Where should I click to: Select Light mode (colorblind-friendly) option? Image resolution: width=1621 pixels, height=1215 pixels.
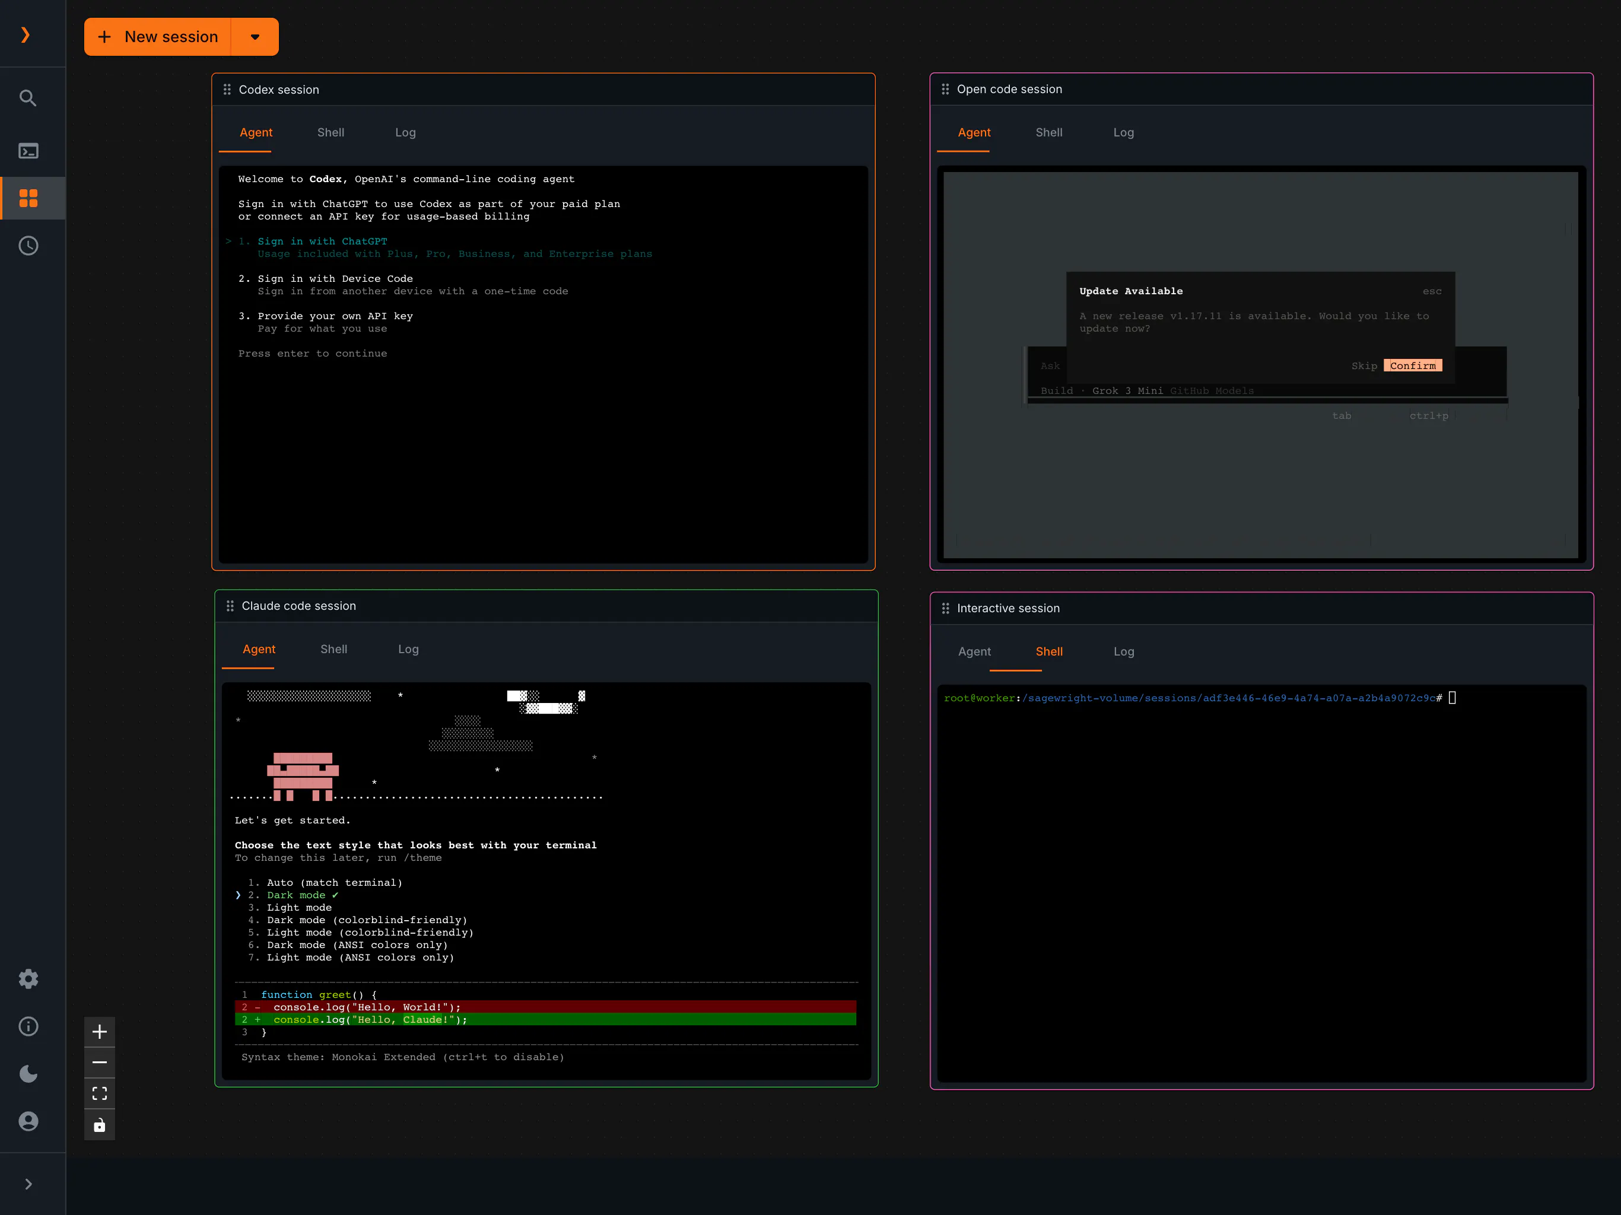(370, 933)
